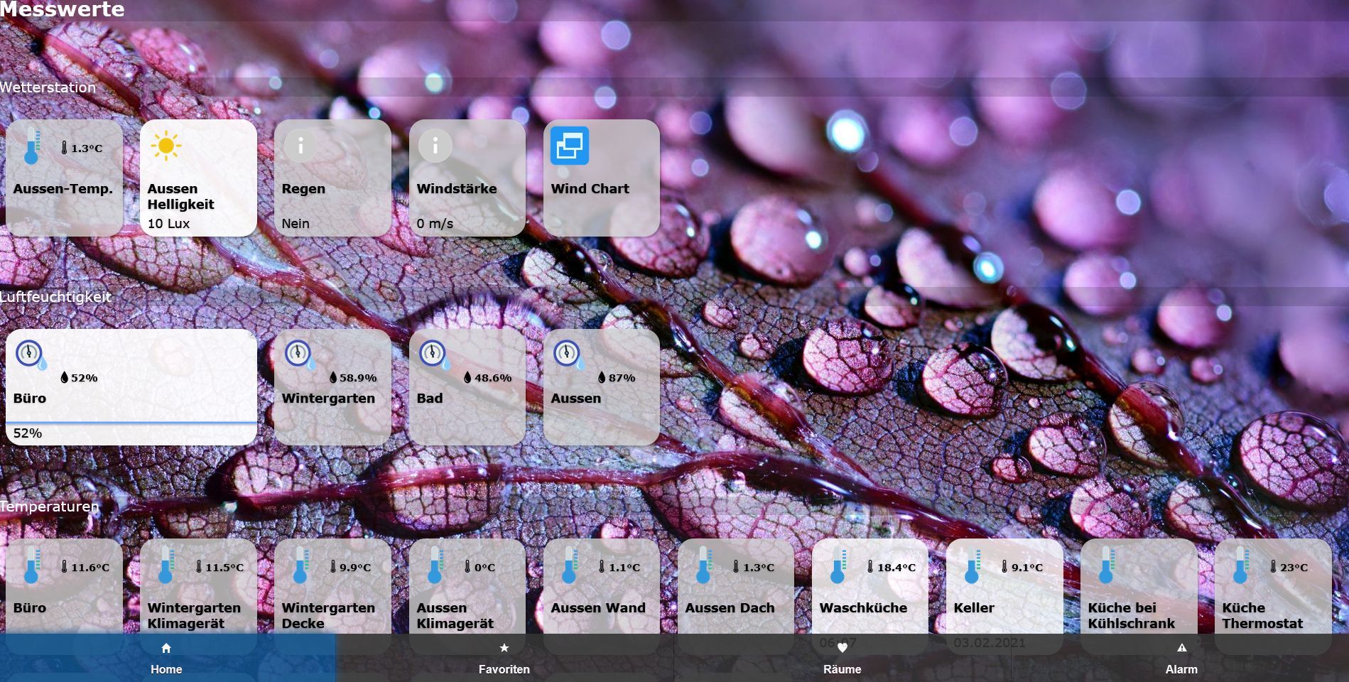
Task: Click the 9.9°C Wintergarten Decke value
Action: click(355, 568)
